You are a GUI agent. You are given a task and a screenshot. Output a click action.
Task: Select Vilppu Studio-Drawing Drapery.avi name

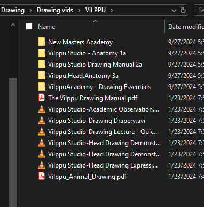pyautogui.click(x=97, y=121)
